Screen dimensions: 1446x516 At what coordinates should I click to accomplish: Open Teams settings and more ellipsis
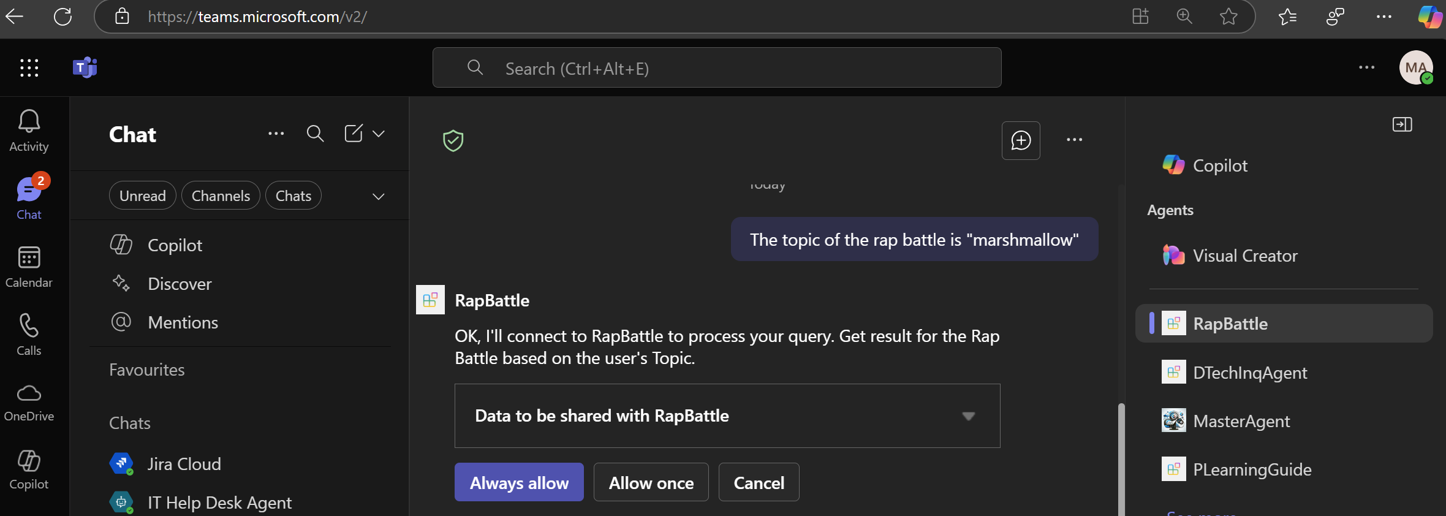(1367, 67)
